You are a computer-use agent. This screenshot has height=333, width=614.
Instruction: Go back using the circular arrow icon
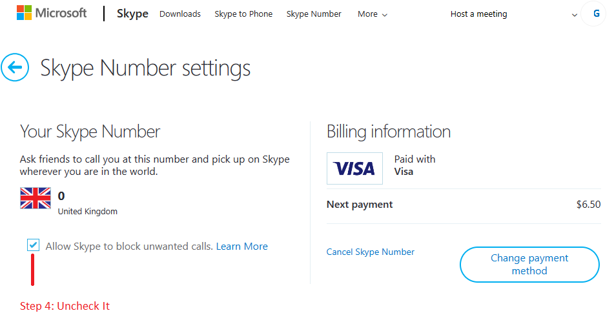(x=15, y=67)
